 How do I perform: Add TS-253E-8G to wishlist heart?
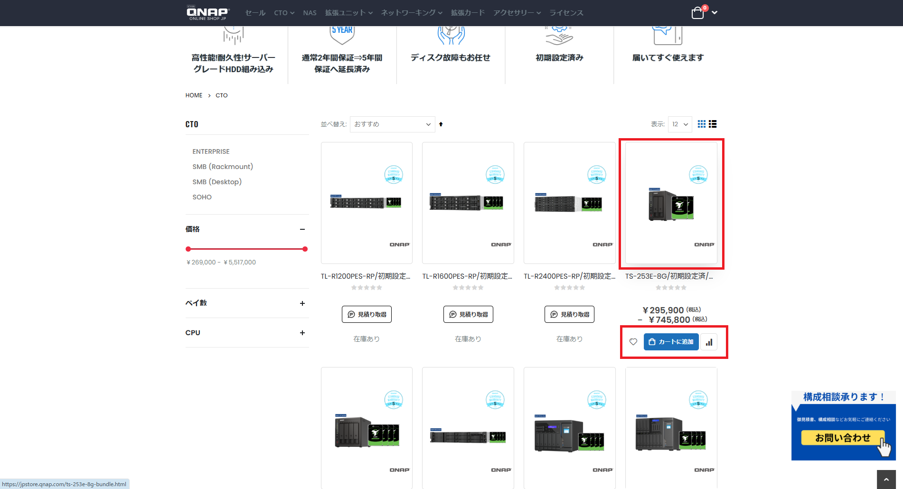pyautogui.click(x=633, y=342)
